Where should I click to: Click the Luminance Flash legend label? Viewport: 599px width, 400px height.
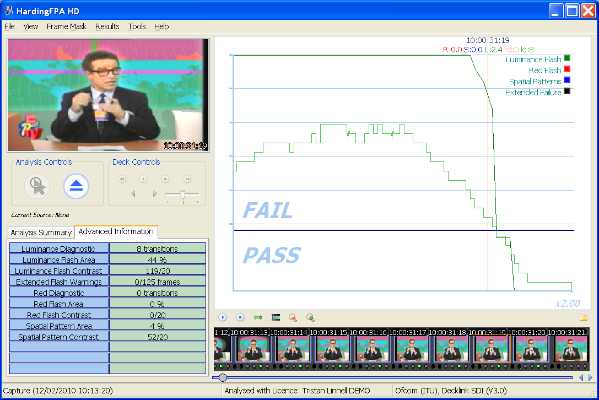(533, 59)
